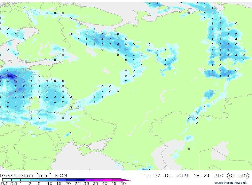The width and height of the screenshot is (252, 185).
Task: Select the 35–40 mm legend color swatch
Action: pos(99,180)
